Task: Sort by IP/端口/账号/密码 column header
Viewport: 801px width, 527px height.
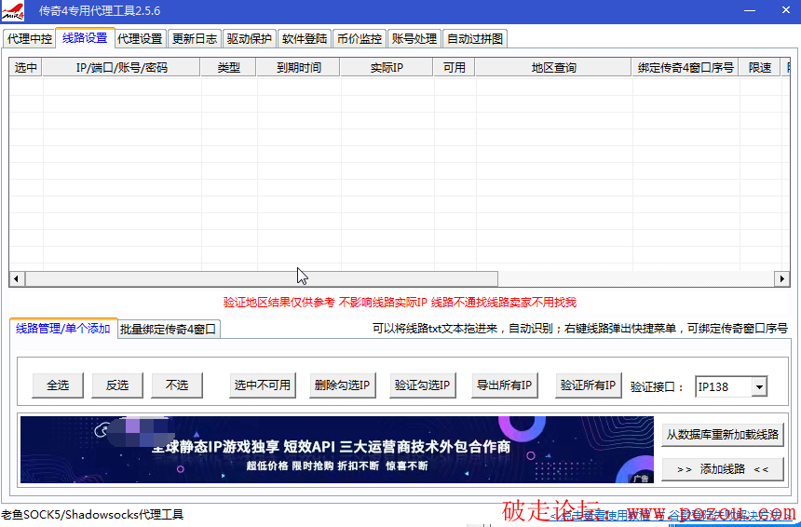Action: (x=122, y=67)
